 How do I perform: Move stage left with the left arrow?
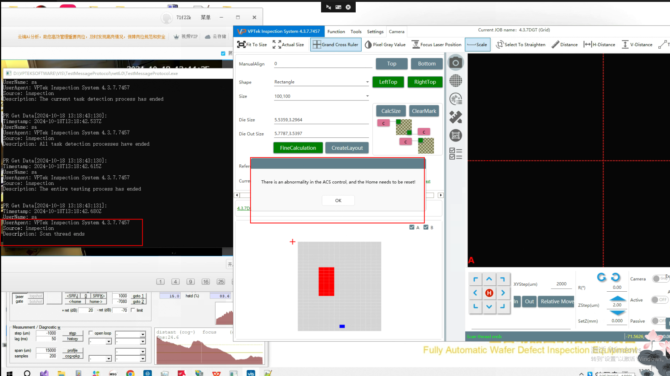(475, 293)
